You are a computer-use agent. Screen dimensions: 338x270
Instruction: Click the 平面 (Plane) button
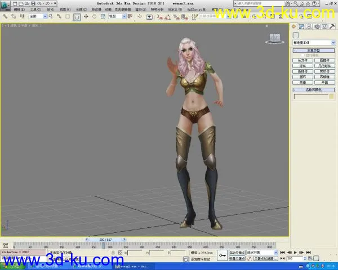tap(324, 83)
